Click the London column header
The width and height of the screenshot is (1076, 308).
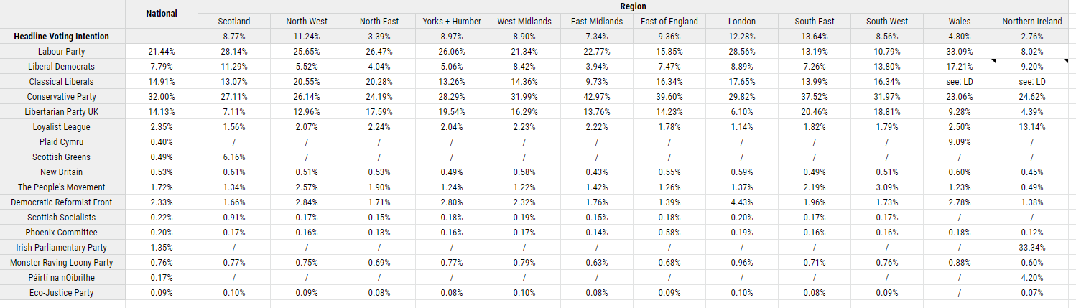[x=741, y=22]
